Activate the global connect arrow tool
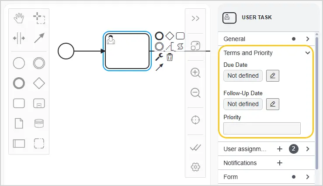 [x=39, y=38]
